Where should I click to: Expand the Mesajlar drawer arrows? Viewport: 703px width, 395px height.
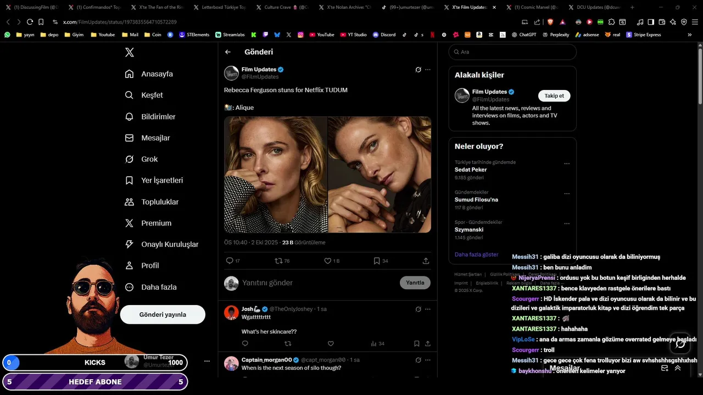(678, 368)
